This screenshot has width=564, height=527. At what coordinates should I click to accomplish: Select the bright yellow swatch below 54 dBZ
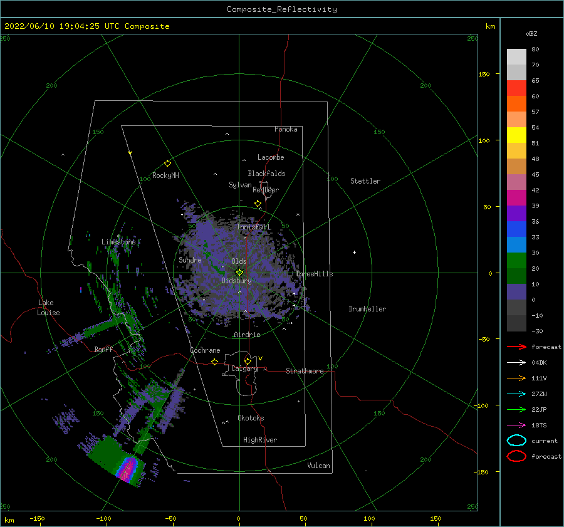(x=516, y=135)
